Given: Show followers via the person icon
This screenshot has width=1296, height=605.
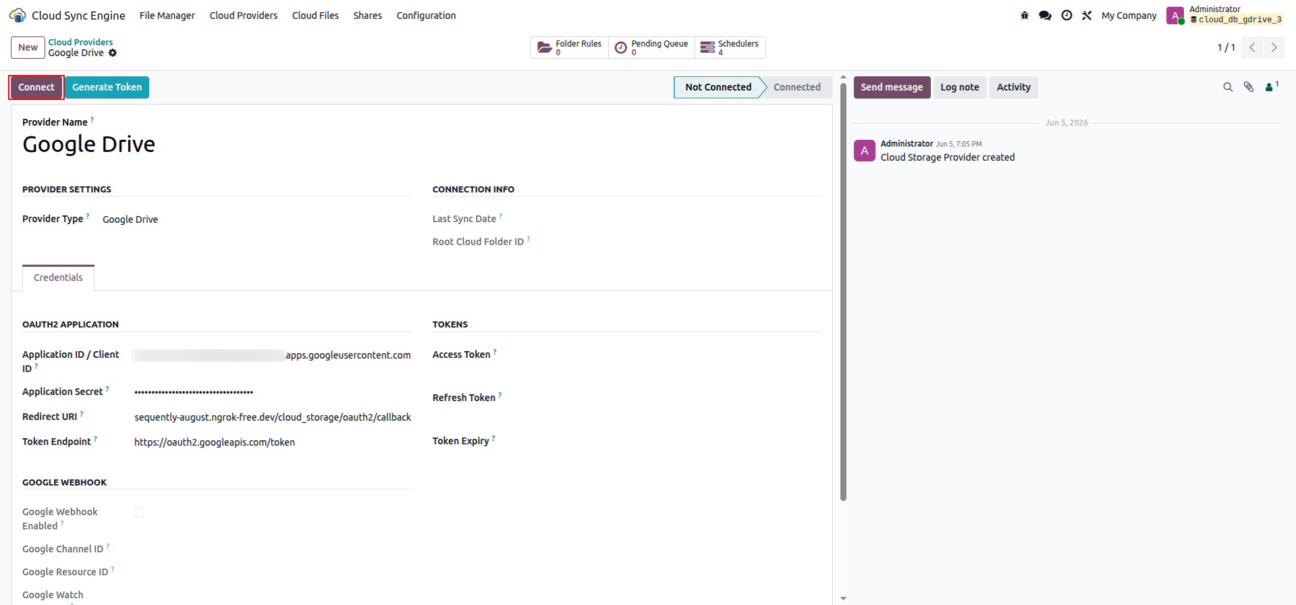Looking at the screenshot, I should pos(1272,86).
